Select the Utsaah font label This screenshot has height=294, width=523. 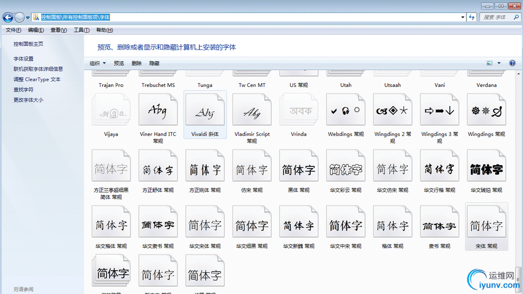click(393, 85)
